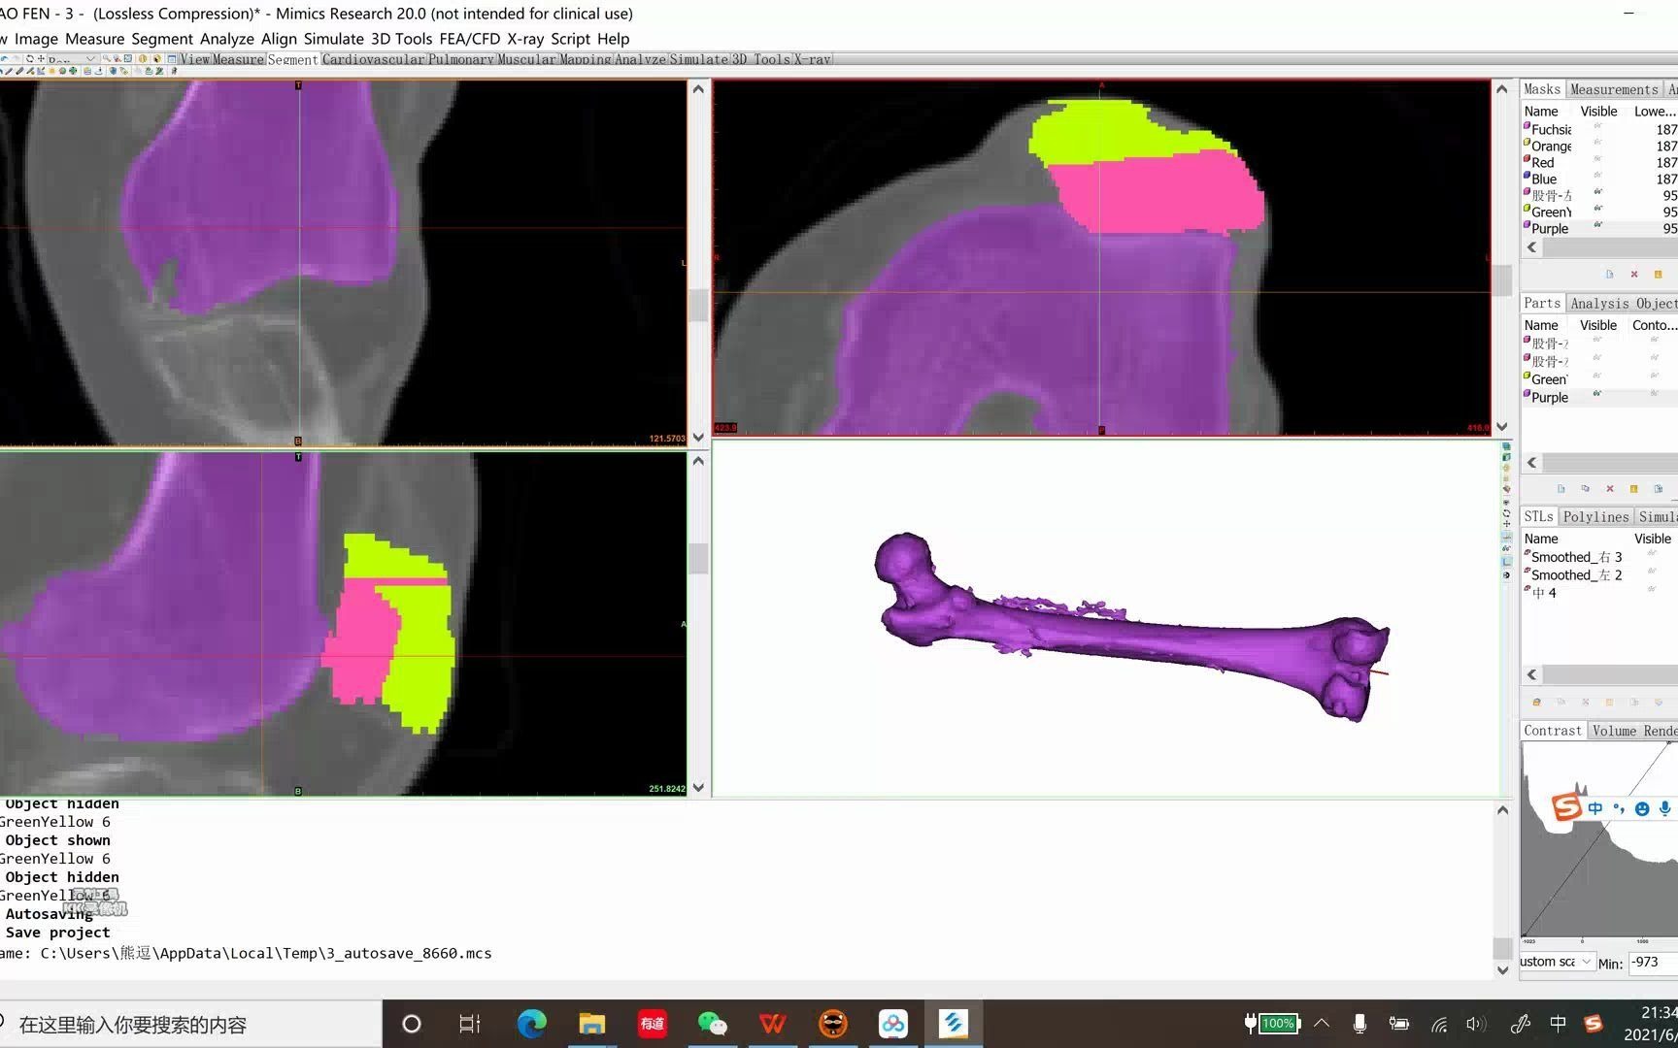The width and height of the screenshot is (1678, 1048).
Task: Open the Segment menu
Action: coord(162,39)
